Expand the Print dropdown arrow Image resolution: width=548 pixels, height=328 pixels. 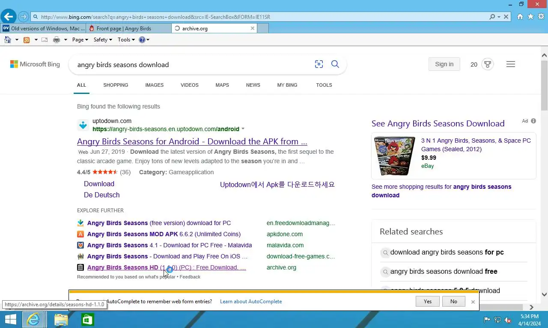pyautogui.click(x=66, y=40)
